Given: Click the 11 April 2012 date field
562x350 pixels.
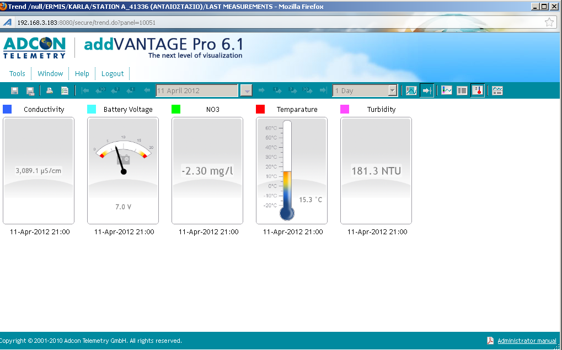Looking at the screenshot, I should 197,90.
